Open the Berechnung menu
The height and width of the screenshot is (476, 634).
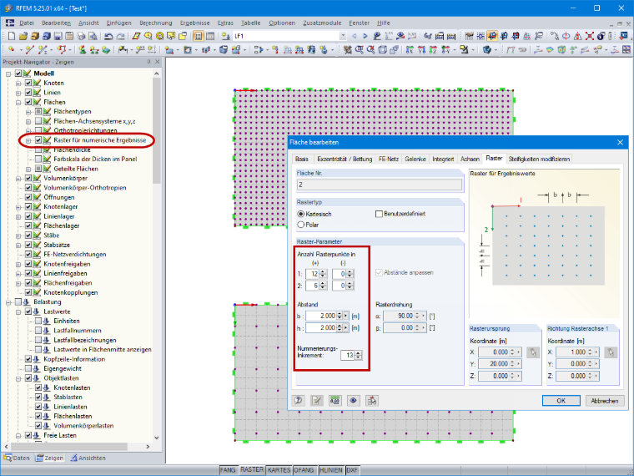coord(156,23)
